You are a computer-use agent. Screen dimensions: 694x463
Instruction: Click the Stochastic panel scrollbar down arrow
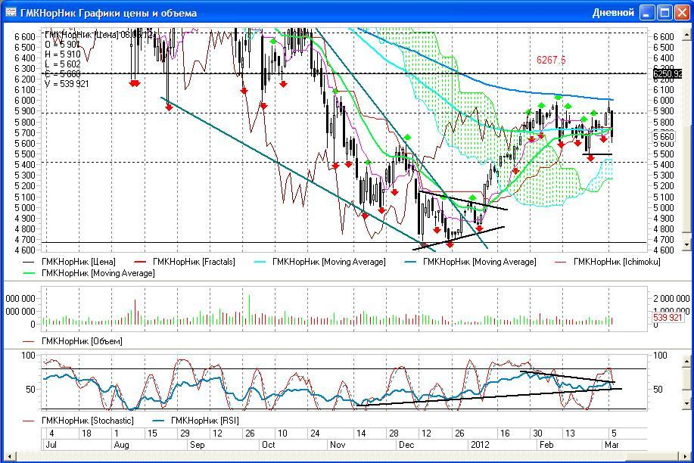(686, 403)
